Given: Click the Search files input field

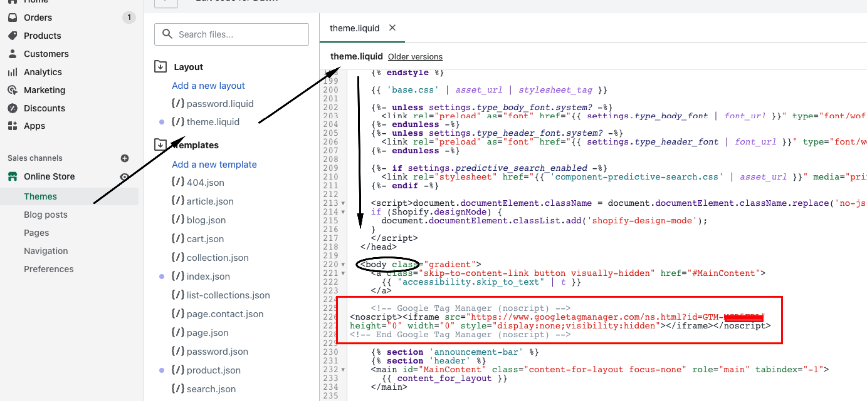Looking at the screenshot, I should (231, 34).
